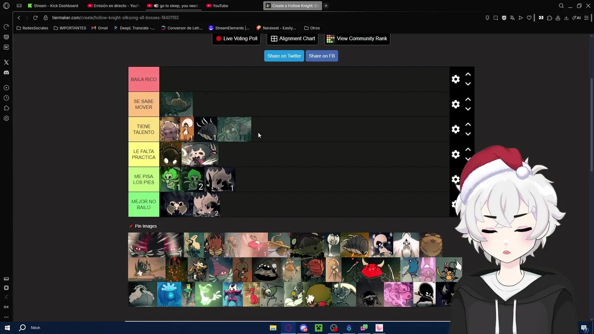Click the yellow LE FALTA PRACTICA label
Screen dimensions: 594x334
coord(144,154)
